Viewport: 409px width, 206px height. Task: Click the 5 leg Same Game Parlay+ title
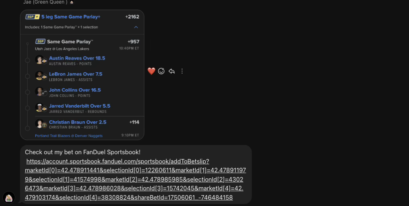point(71,17)
